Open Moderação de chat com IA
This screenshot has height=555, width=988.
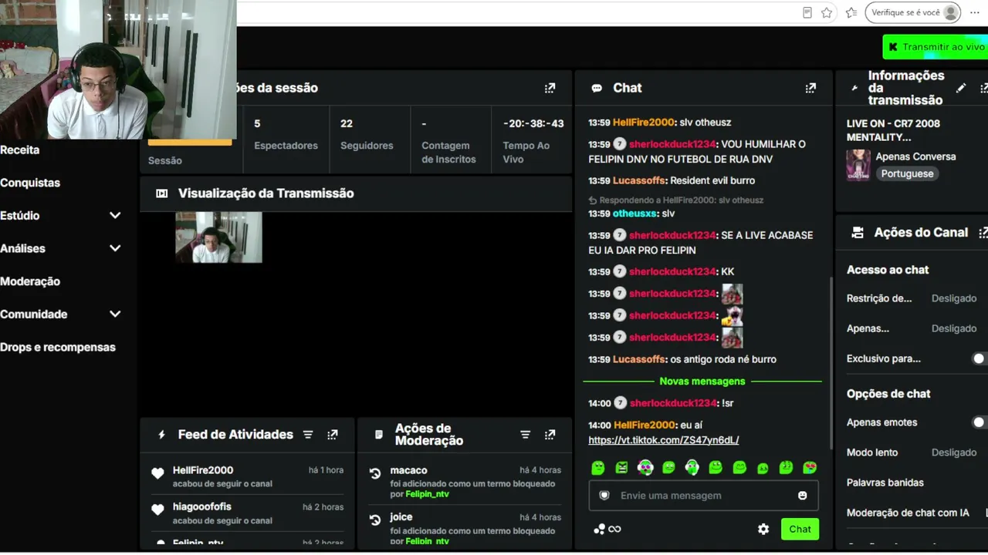pyautogui.click(x=908, y=513)
